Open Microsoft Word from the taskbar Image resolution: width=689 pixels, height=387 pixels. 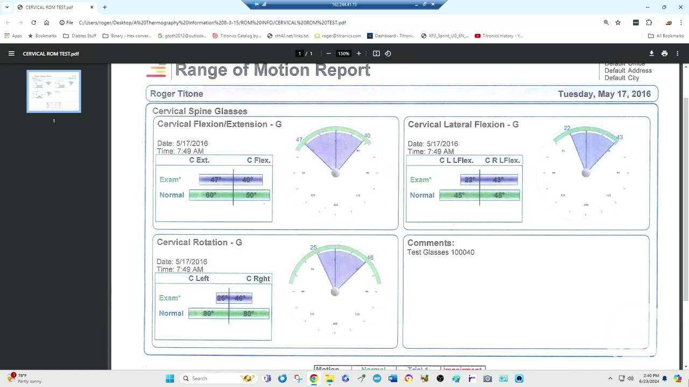tap(392, 378)
